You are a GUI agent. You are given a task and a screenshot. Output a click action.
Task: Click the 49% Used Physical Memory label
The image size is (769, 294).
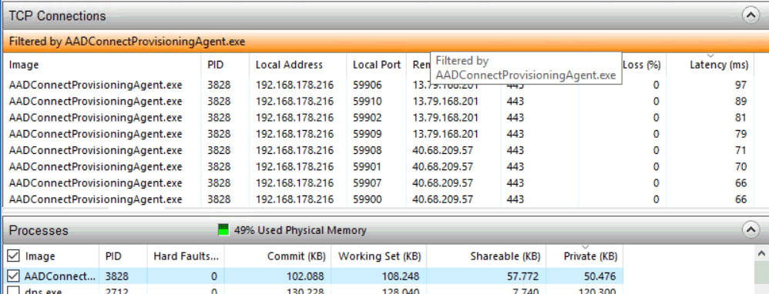tap(300, 230)
